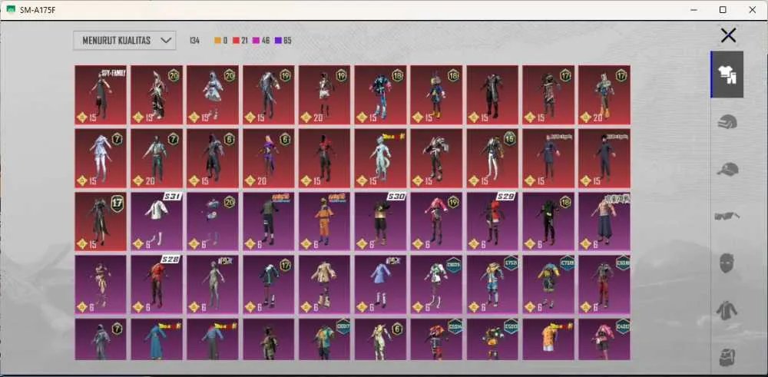Click the pink quality count showing 46
The height and width of the screenshot is (377, 768).
[x=262, y=41]
